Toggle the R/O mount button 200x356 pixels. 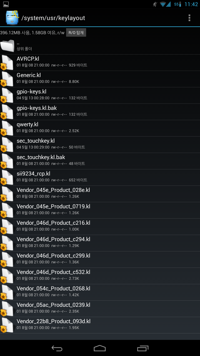(x=76, y=33)
